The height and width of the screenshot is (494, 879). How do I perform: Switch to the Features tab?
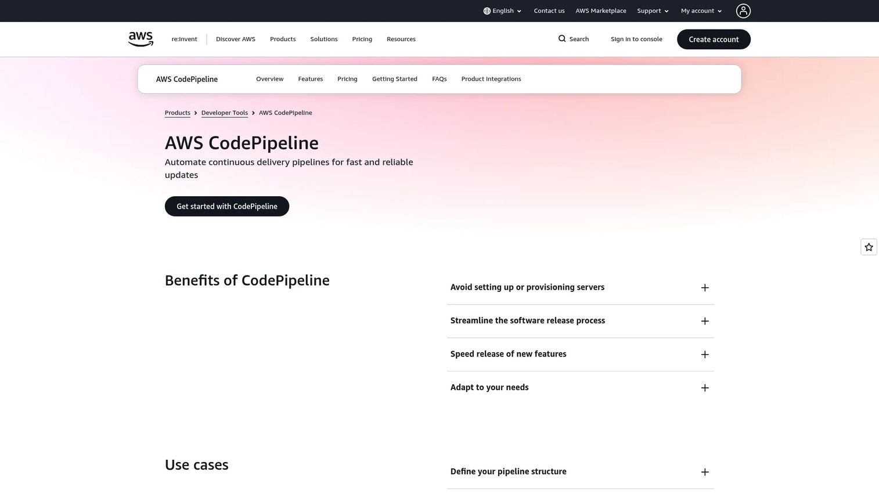click(x=311, y=79)
